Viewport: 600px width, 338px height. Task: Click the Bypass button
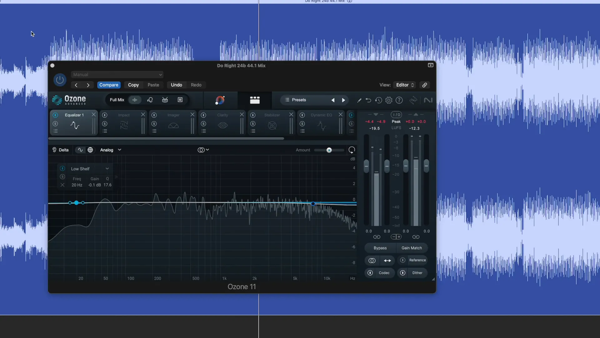click(x=380, y=248)
